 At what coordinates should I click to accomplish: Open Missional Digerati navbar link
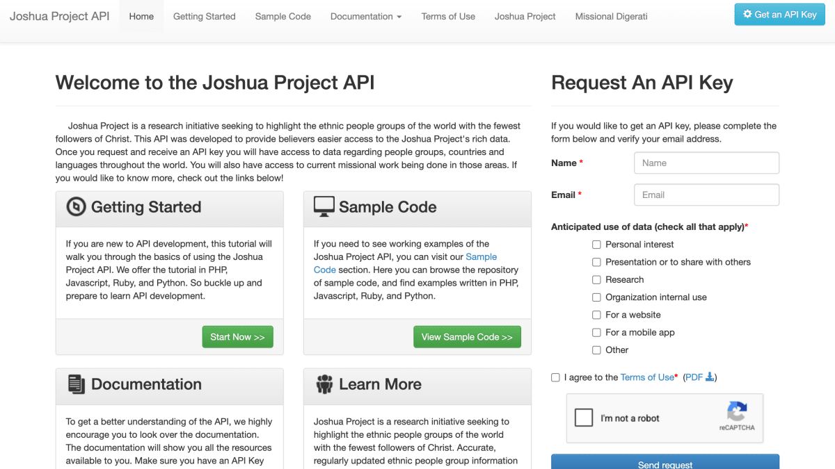612,16
